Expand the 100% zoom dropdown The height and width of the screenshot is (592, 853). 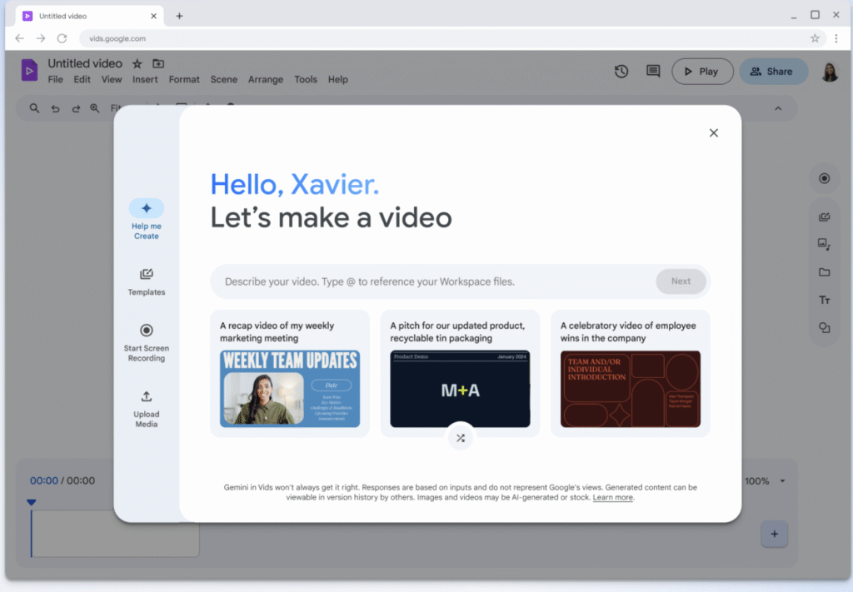(782, 481)
